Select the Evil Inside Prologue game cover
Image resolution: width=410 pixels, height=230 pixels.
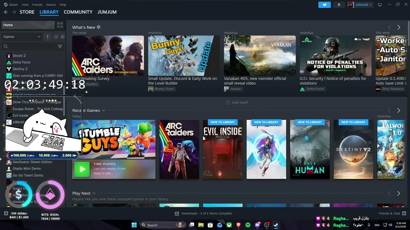tap(223, 149)
